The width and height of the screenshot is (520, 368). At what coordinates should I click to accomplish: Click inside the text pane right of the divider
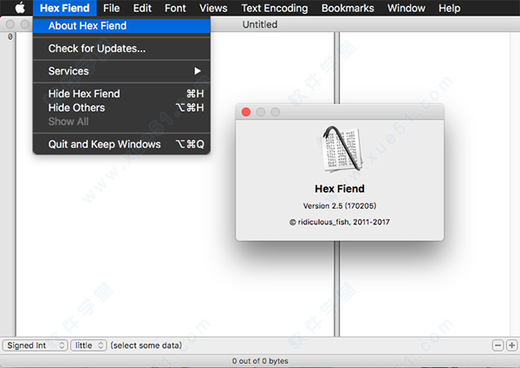pyautogui.click(x=425, y=184)
